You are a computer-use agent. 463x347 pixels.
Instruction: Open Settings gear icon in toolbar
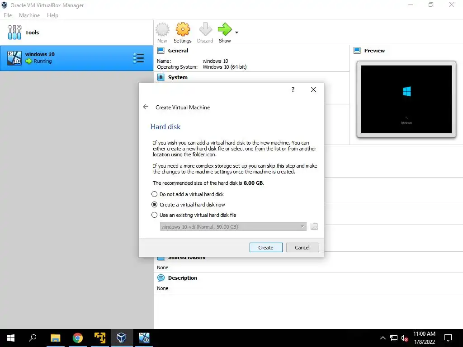pyautogui.click(x=183, y=29)
